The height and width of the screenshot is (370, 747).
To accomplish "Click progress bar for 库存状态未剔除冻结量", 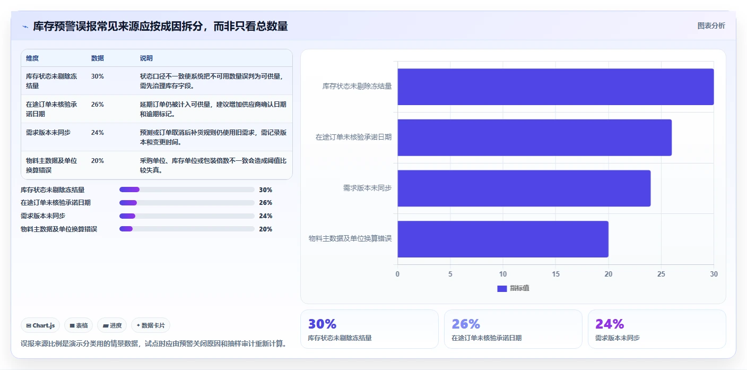I will 187,190.
